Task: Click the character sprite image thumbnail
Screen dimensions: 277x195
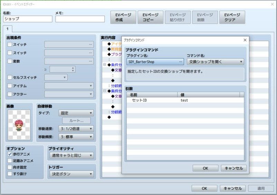Action: [x=19, y=125]
